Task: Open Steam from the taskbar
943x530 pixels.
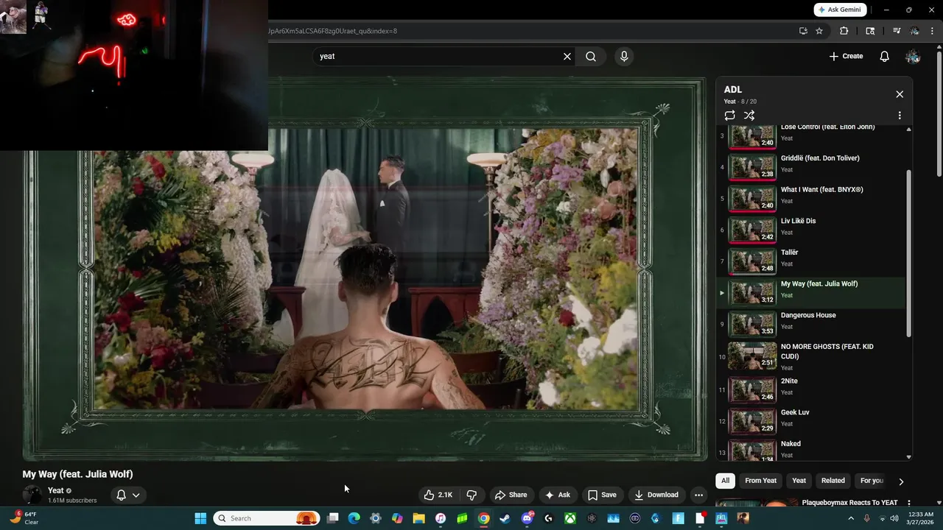Action: tap(505, 518)
